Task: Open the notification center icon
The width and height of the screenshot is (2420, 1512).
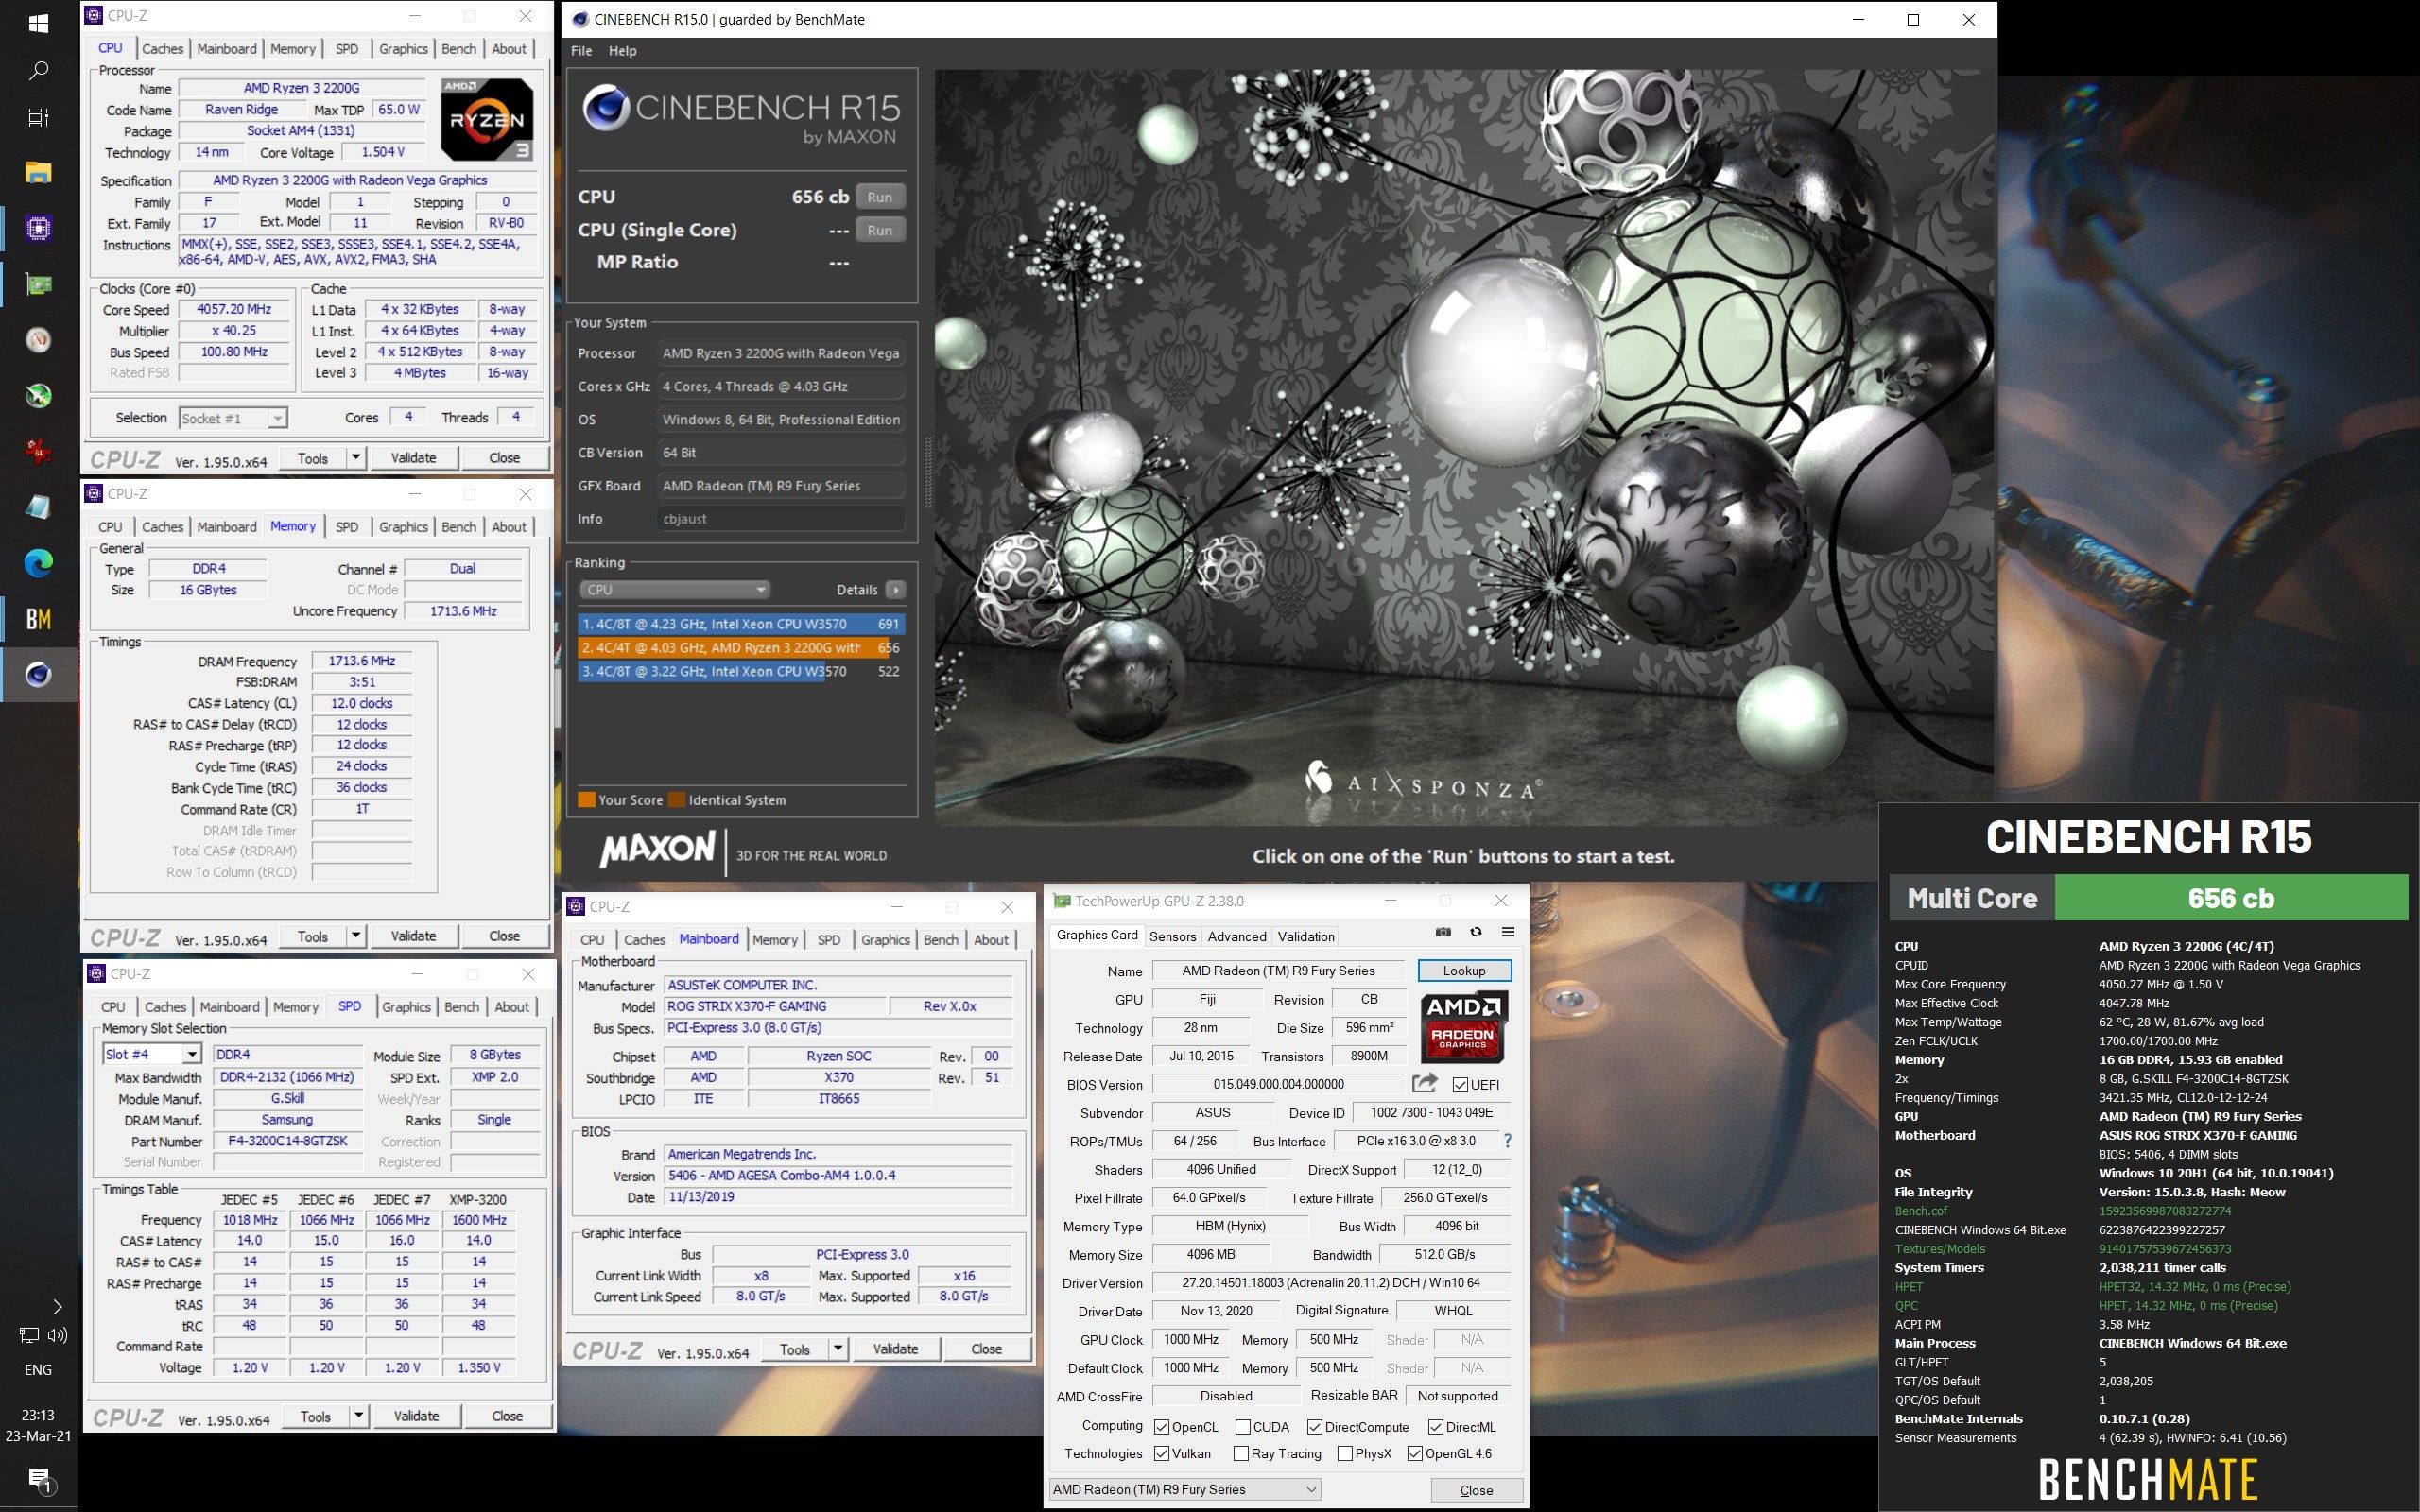Action: click(38, 1480)
